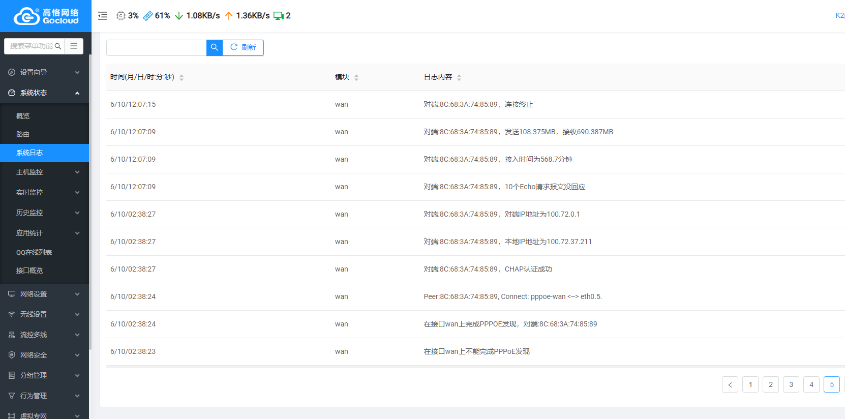This screenshot has width=845, height=419.
Task: Expand the 设置向导 menu chevron
Action: click(77, 72)
